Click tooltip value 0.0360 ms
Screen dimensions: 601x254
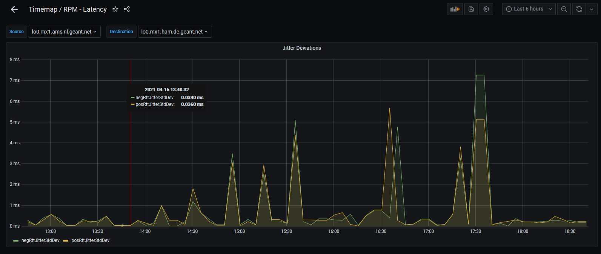click(192, 104)
